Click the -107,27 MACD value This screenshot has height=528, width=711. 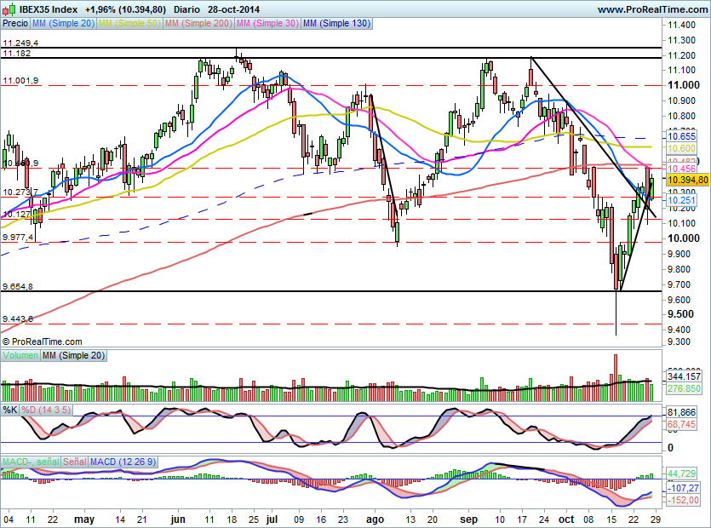point(683,489)
